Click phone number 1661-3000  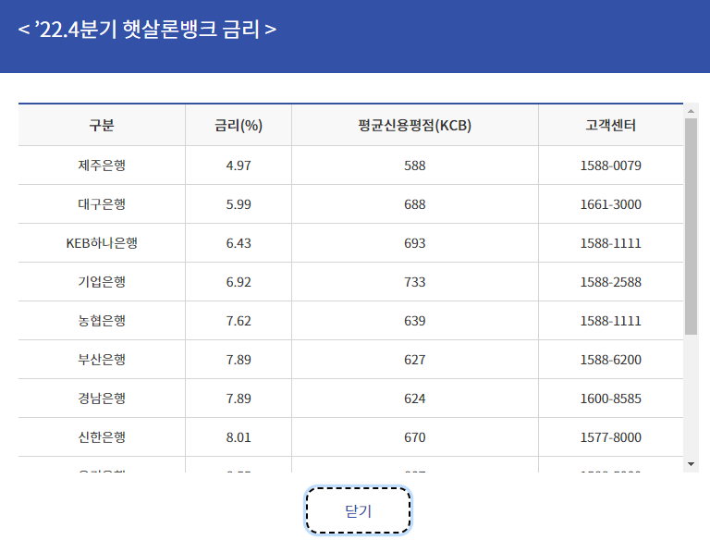[611, 204]
